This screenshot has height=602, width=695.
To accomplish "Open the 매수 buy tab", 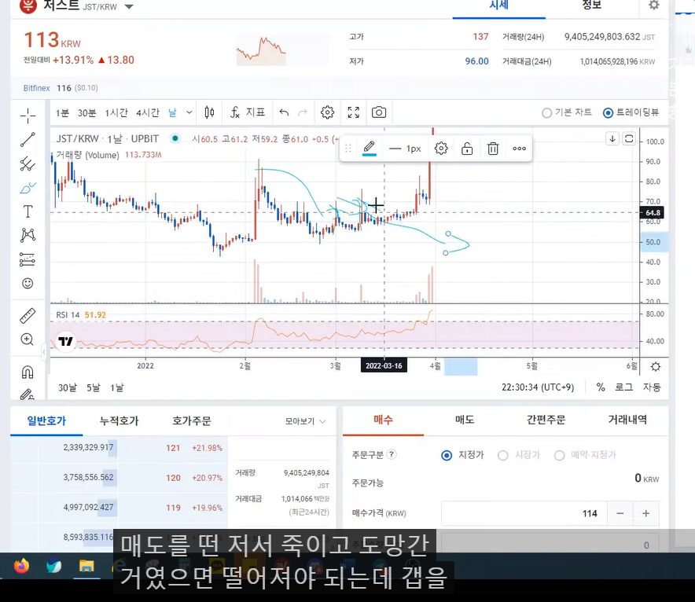I will pyautogui.click(x=383, y=420).
